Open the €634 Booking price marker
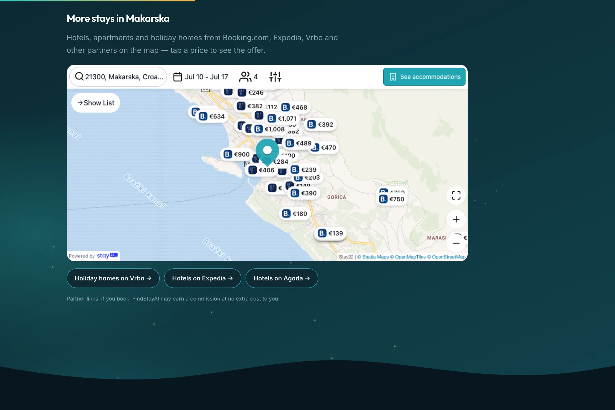Image resolution: width=615 pixels, height=410 pixels. point(212,116)
